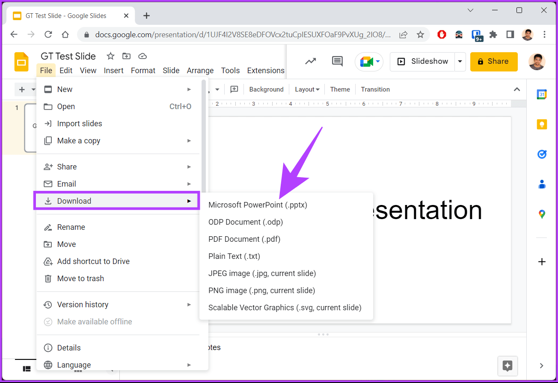Expand the Slideshow options arrow
558x383 pixels.
[460, 61]
